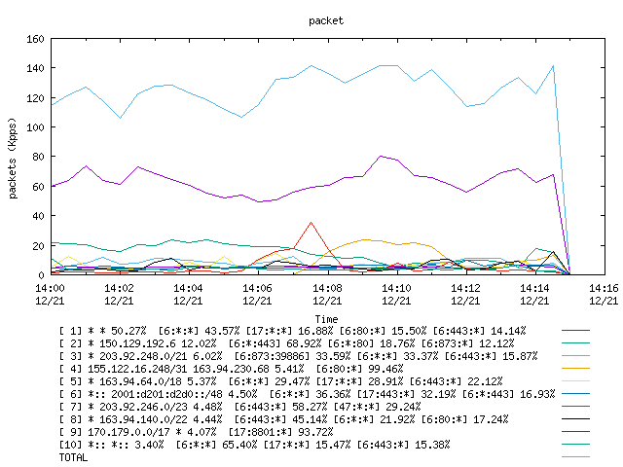
Task: Click legend entry [ 2] 150.129.192.6
Action: click(286, 343)
